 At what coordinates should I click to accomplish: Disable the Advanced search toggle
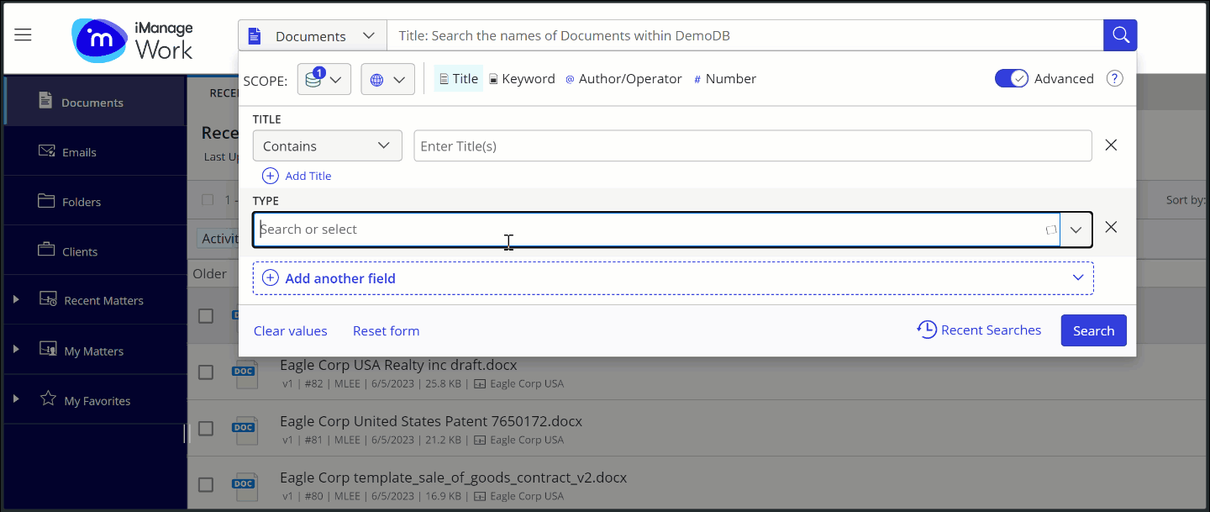1011,77
